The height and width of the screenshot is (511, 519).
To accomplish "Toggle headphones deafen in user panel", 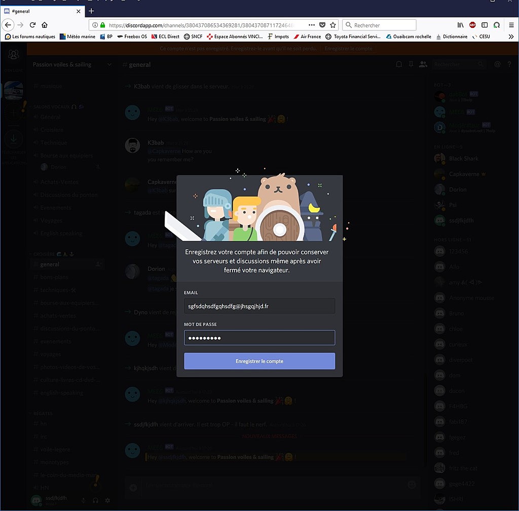I will tap(95, 500).
